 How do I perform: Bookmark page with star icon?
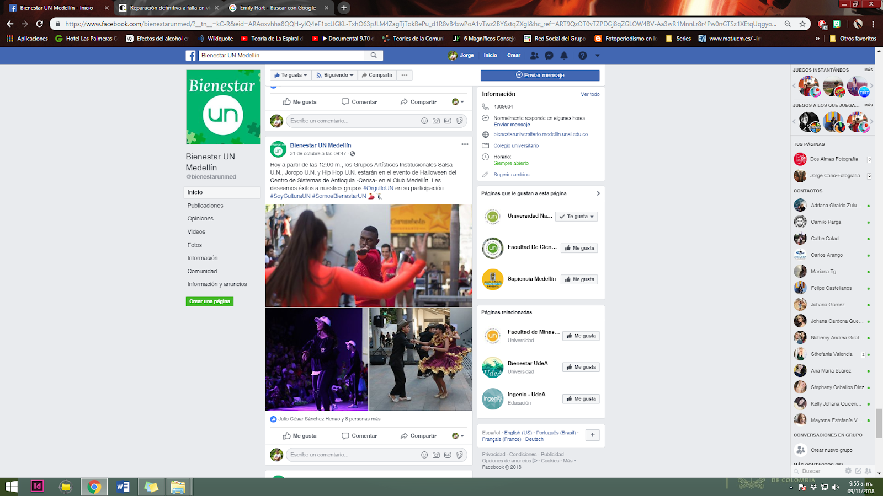pos(802,24)
